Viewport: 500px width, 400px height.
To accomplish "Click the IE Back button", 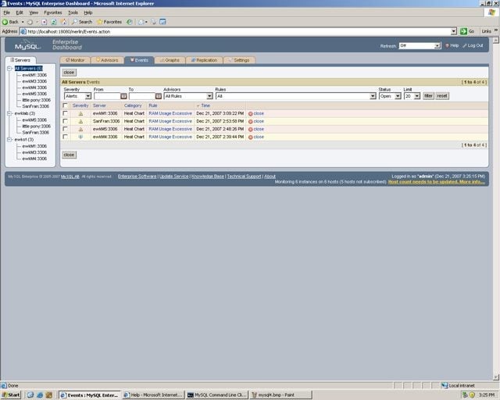I will (x=10, y=22).
